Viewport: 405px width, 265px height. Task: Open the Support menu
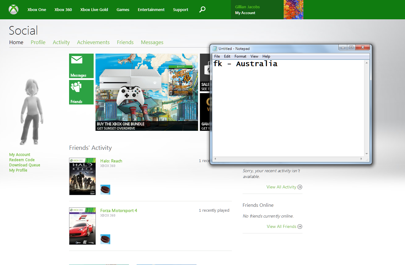(181, 9)
